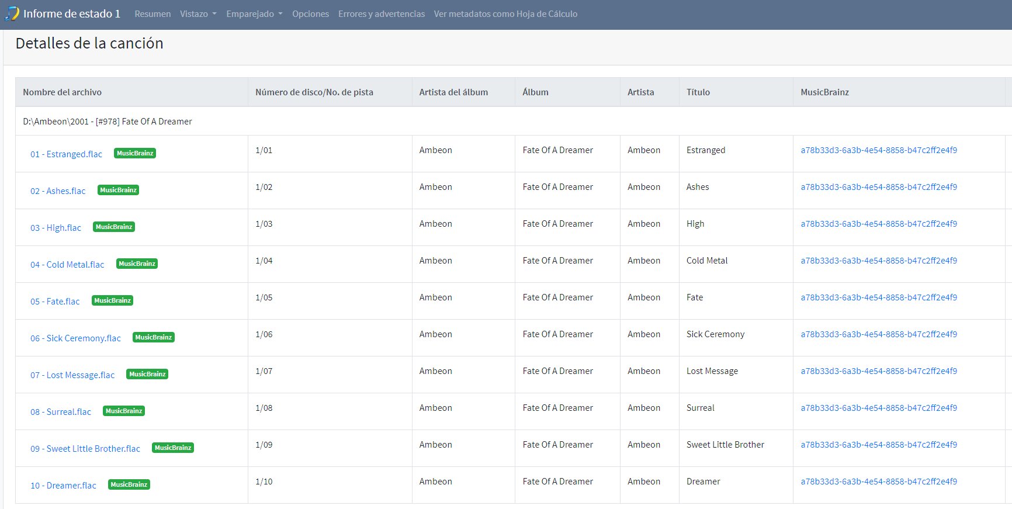Open file 04 - Cold Metal.flac link
The image size is (1012, 509).
(67, 265)
